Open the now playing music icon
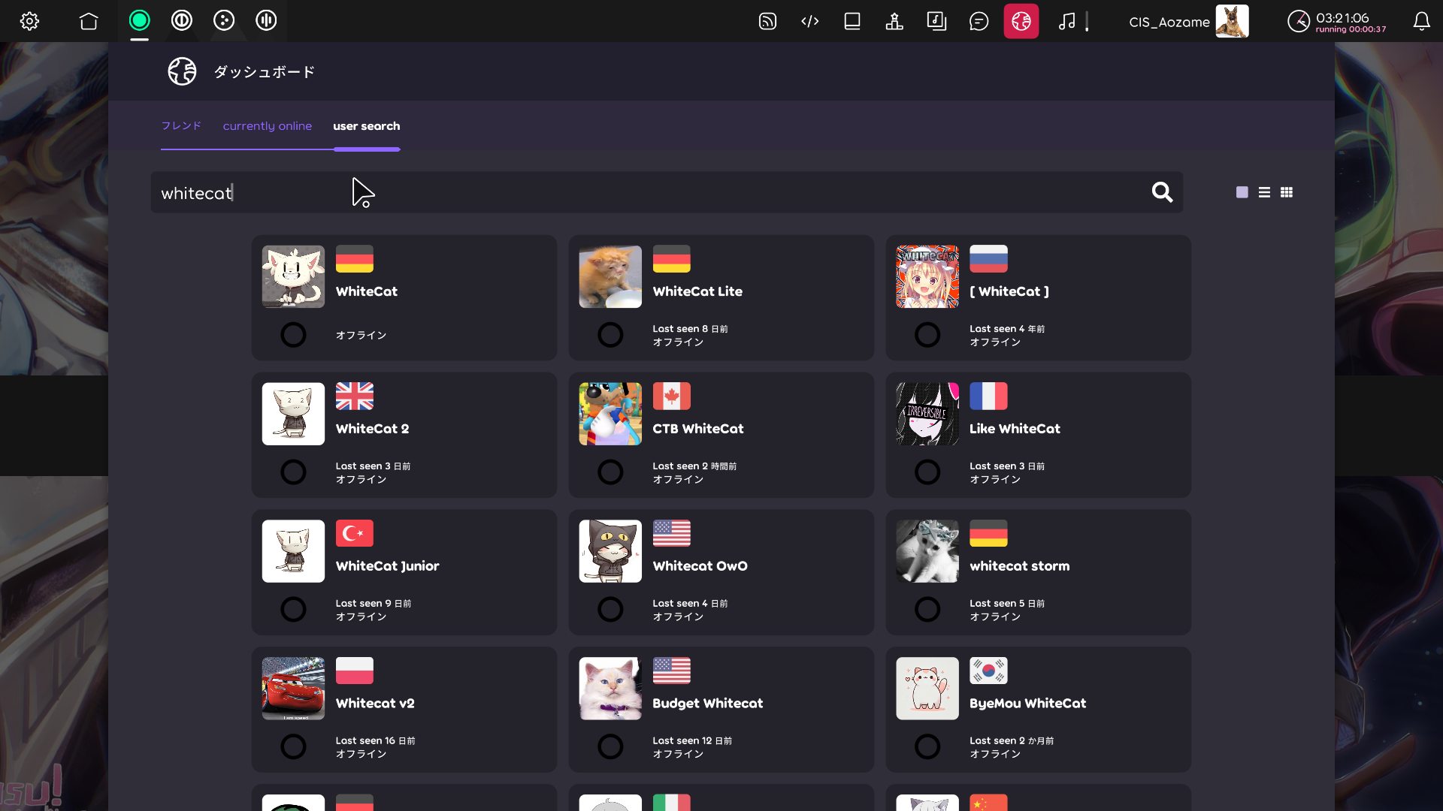The image size is (1443, 811). 1066,21
